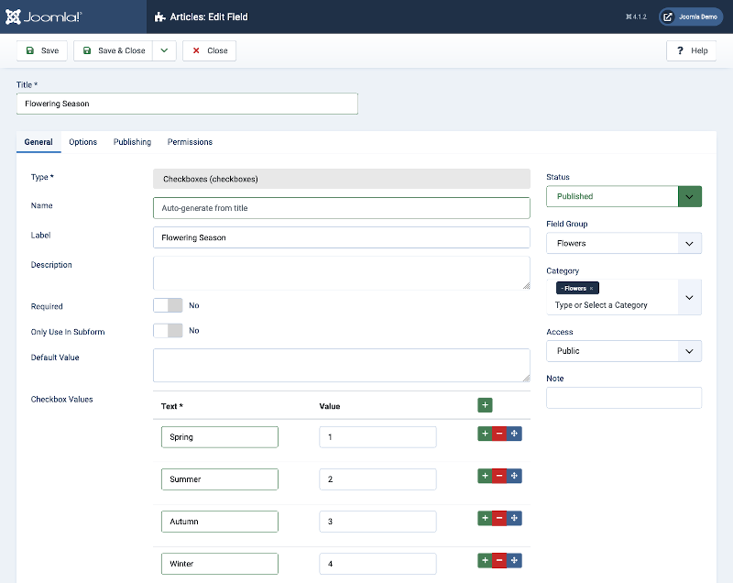Add a row after Summer
The width and height of the screenshot is (733, 583).
(485, 476)
